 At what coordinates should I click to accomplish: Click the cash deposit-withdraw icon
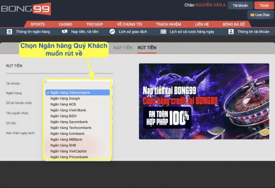click(x=65, y=32)
